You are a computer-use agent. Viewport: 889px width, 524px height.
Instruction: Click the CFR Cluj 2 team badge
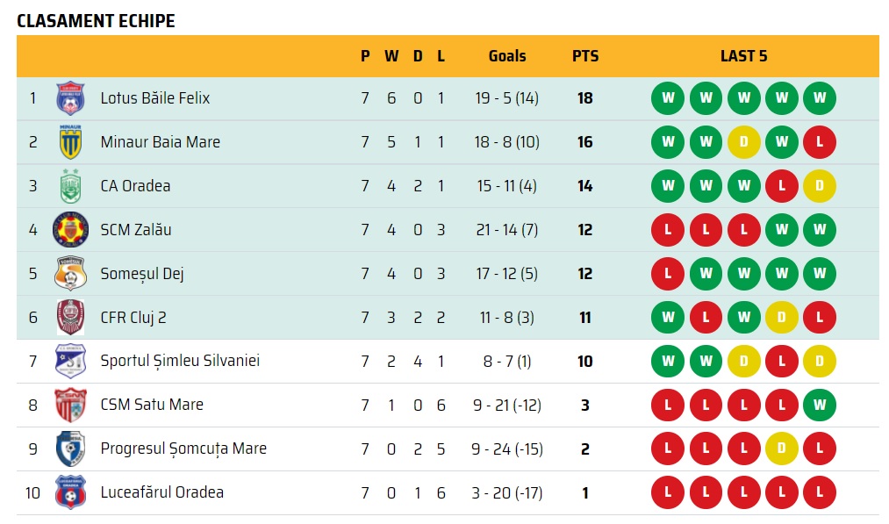pyautogui.click(x=70, y=318)
